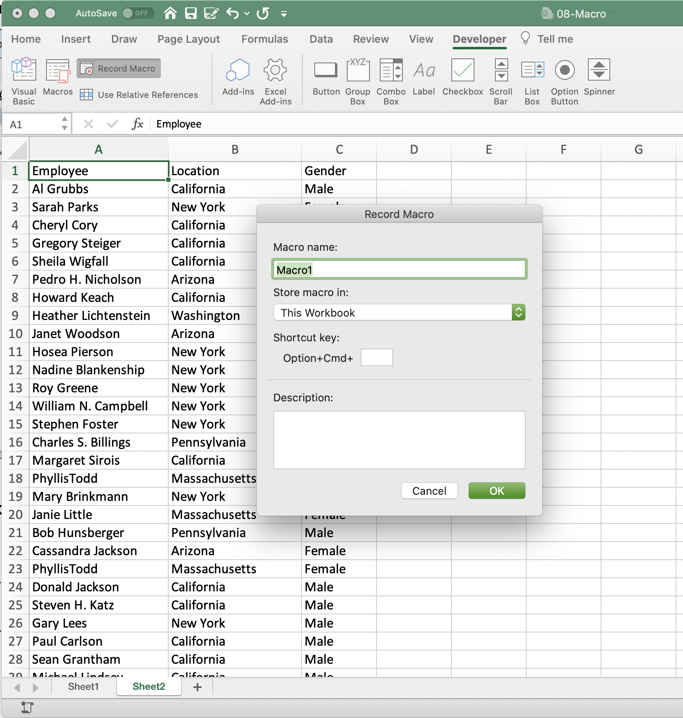Viewport: 683px width, 718px height.
Task: Undo the last action
Action: (232, 13)
